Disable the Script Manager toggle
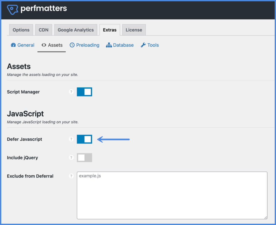The height and width of the screenshot is (225, 276). coord(84,92)
